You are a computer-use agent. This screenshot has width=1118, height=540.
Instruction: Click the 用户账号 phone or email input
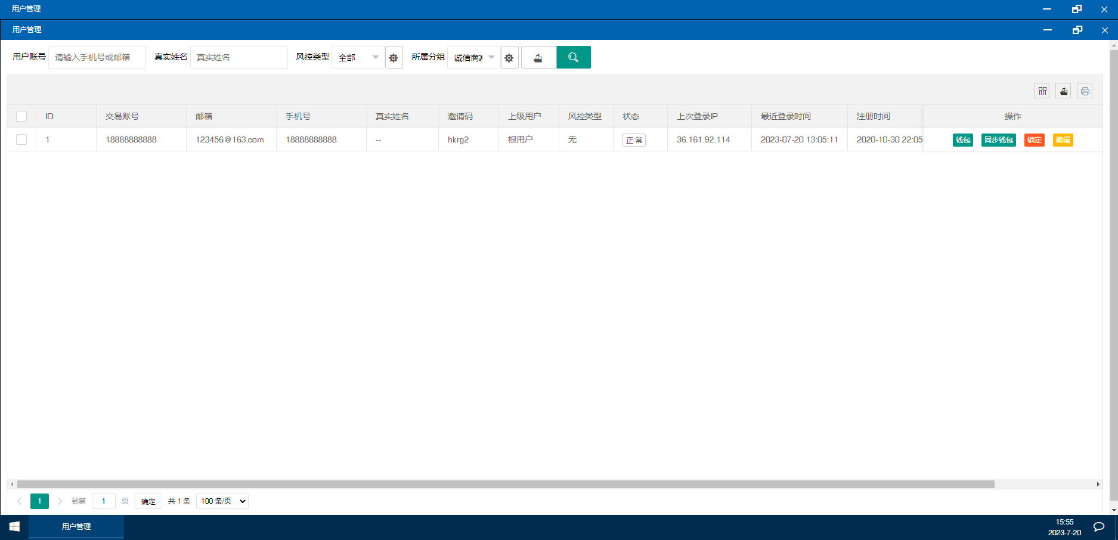tap(97, 57)
